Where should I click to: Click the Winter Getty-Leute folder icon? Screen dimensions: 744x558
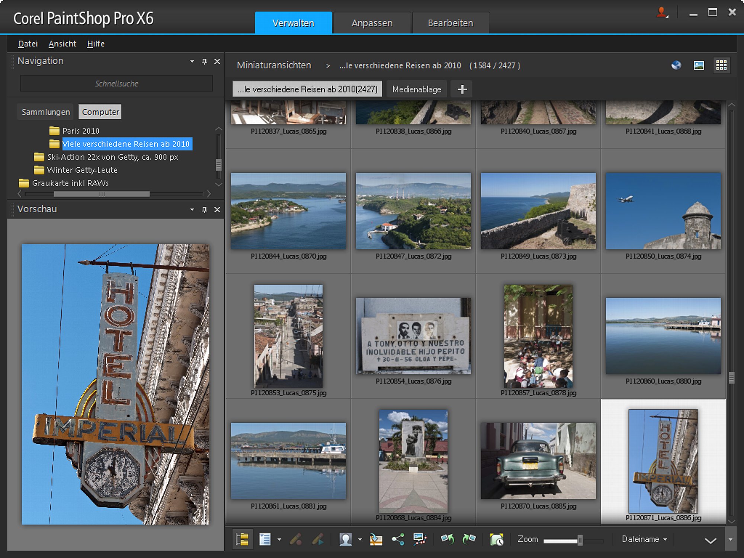[x=39, y=170]
